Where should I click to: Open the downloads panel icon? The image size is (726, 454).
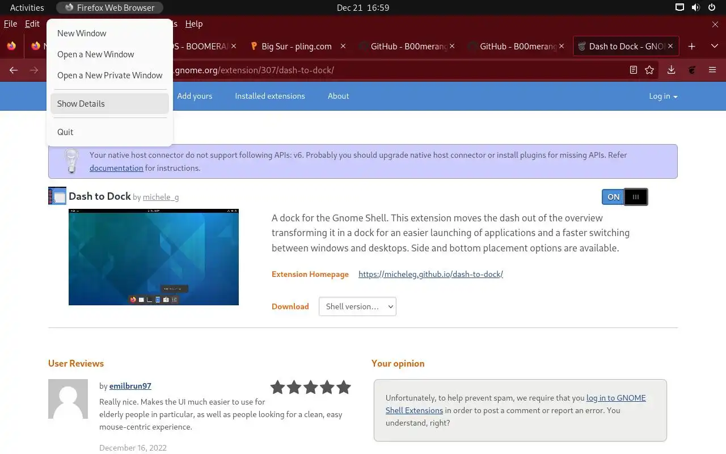click(671, 70)
